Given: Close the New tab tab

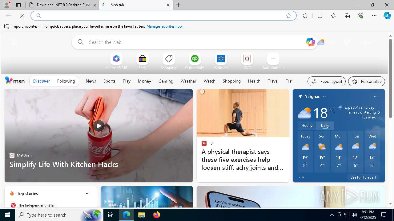Looking at the screenshot, I should (x=168, y=5).
